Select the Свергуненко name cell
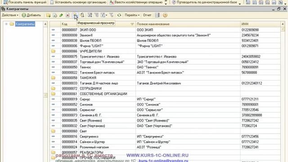This screenshot has height=162, width=288. tap(107, 136)
